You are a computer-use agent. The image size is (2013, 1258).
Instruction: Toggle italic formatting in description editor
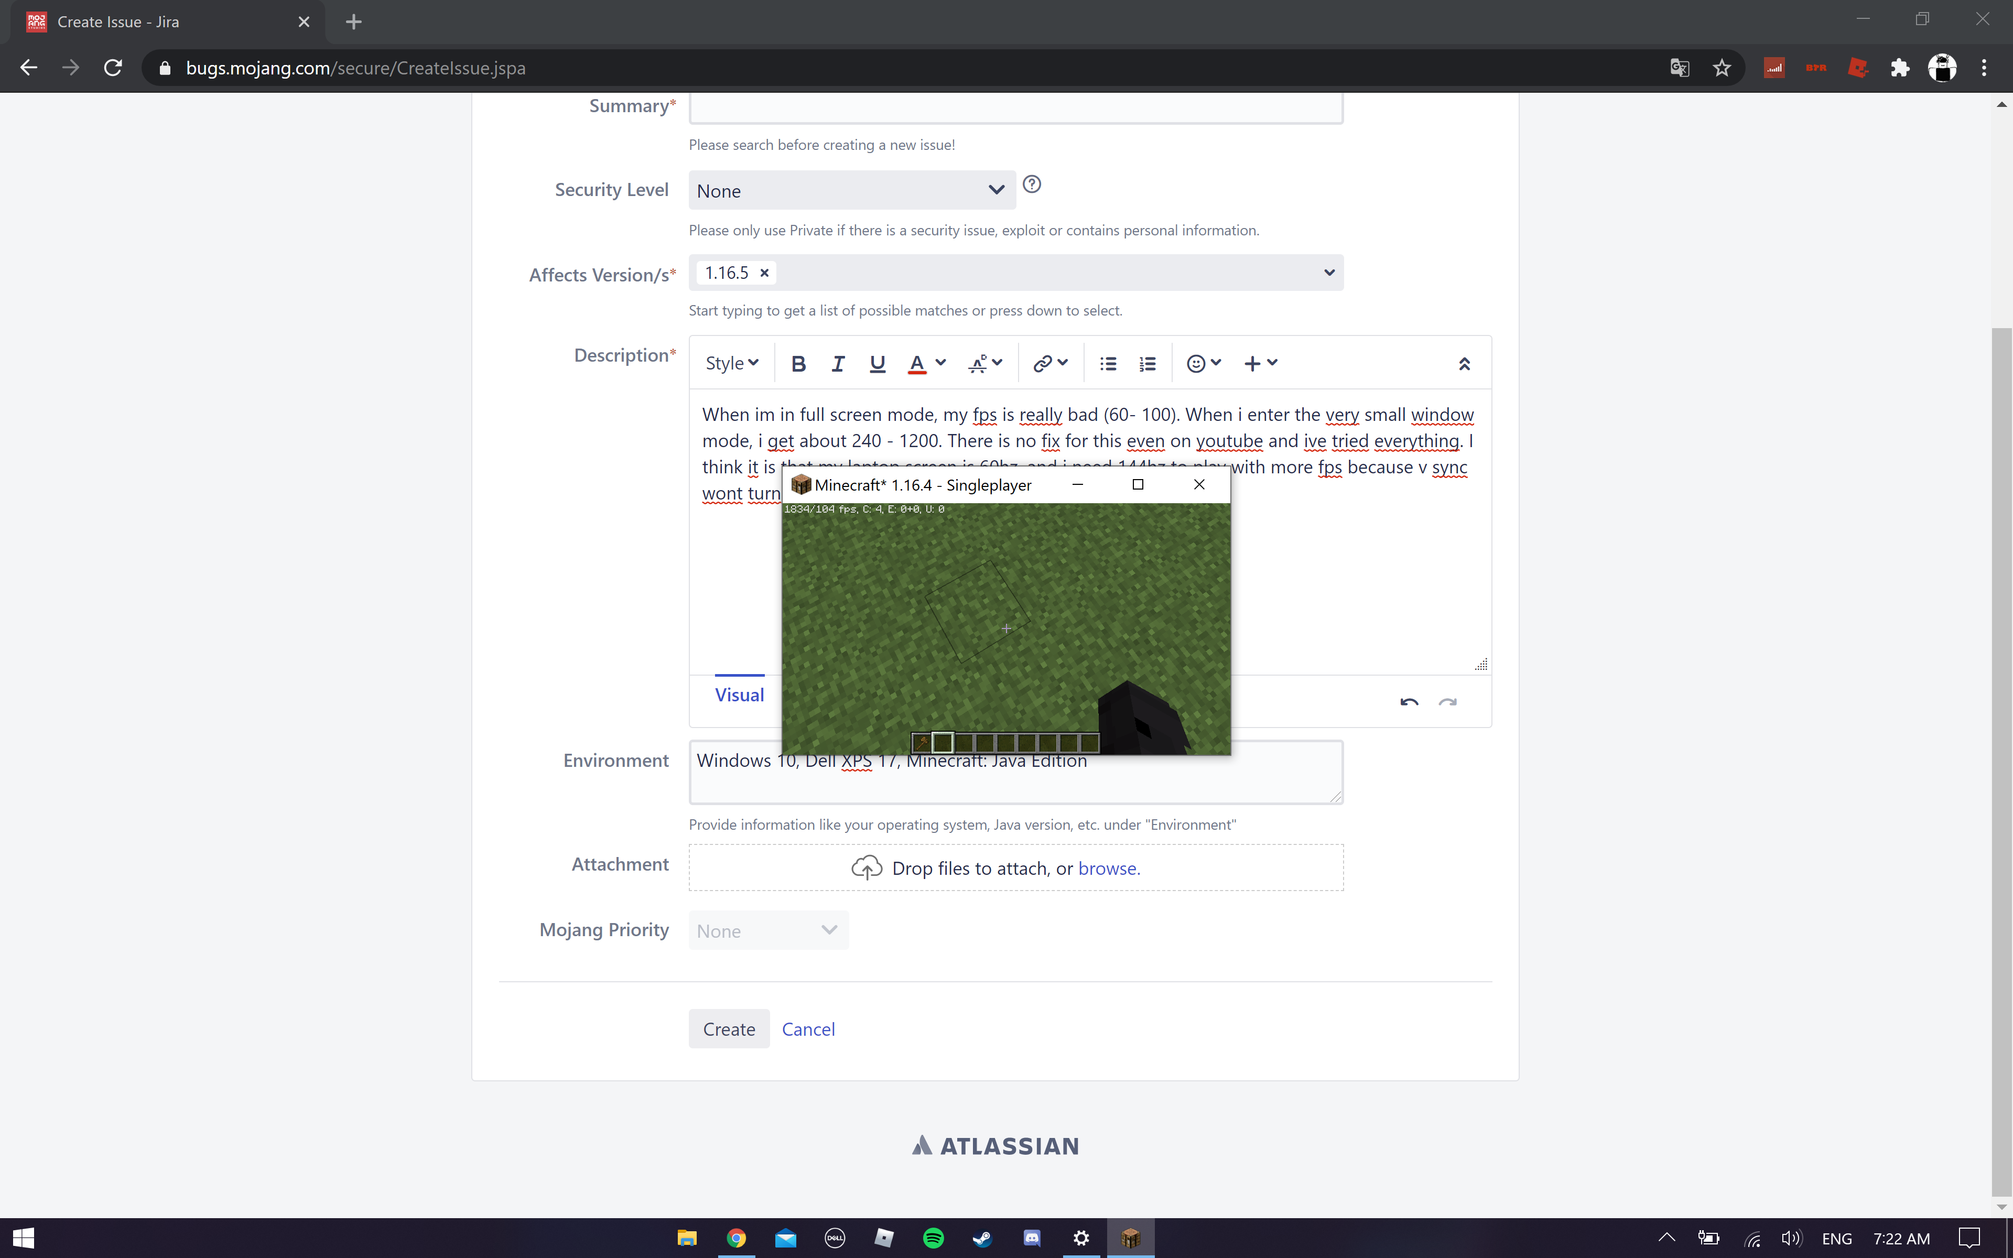click(x=838, y=364)
